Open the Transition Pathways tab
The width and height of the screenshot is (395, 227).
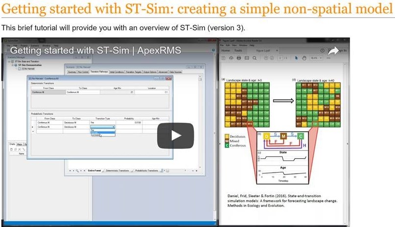99,72
